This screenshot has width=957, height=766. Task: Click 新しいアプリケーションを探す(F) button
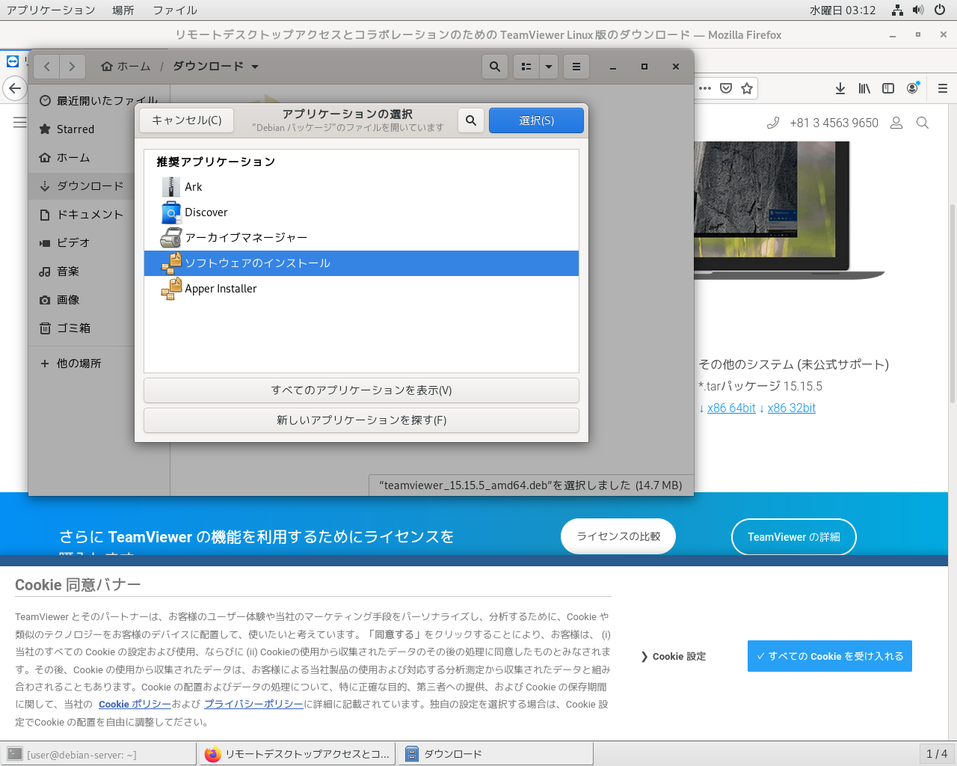pyautogui.click(x=361, y=420)
